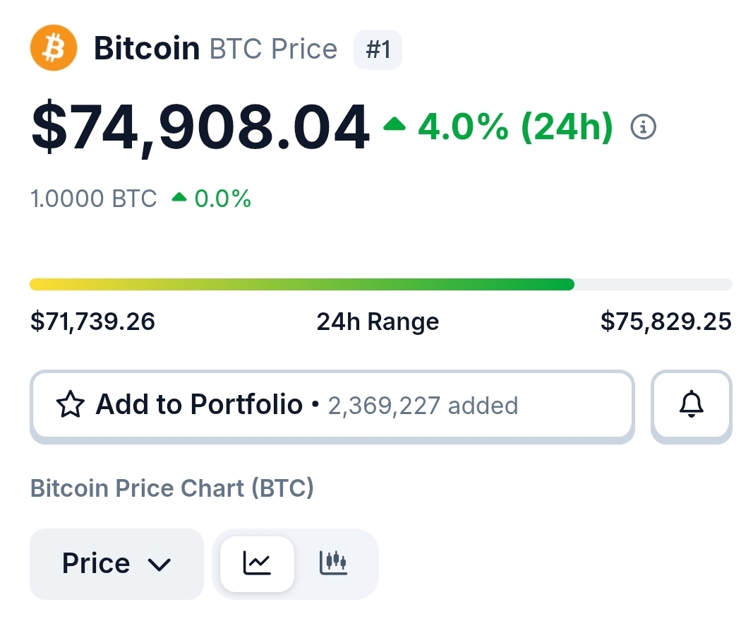The image size is (753, 619).
Task: Click the 2,369,227 added count
Action: (x=423, y=406)
